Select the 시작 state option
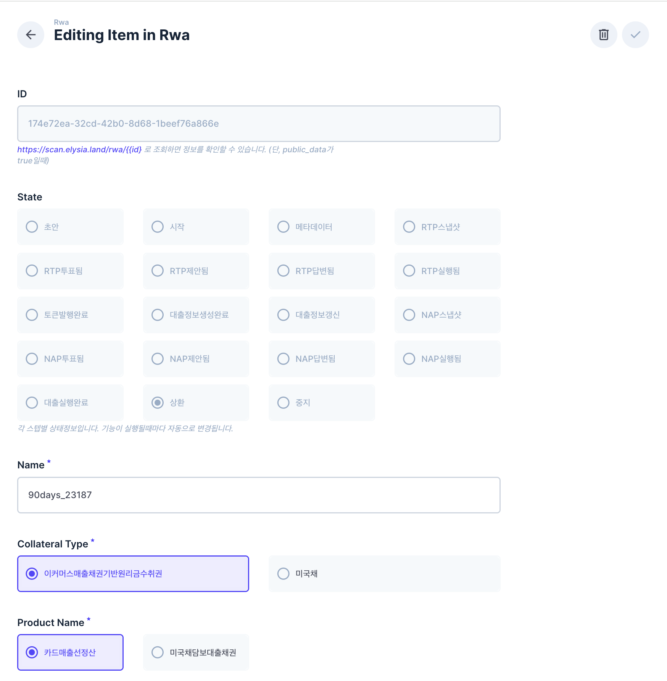This screenshot has height=681, width=667. point(158,227)
